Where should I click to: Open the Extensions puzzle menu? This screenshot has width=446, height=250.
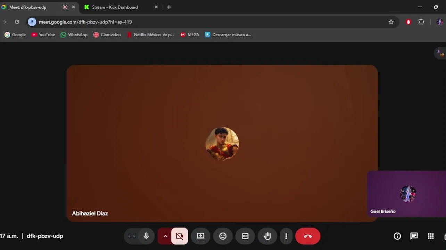tap(421, 22)
